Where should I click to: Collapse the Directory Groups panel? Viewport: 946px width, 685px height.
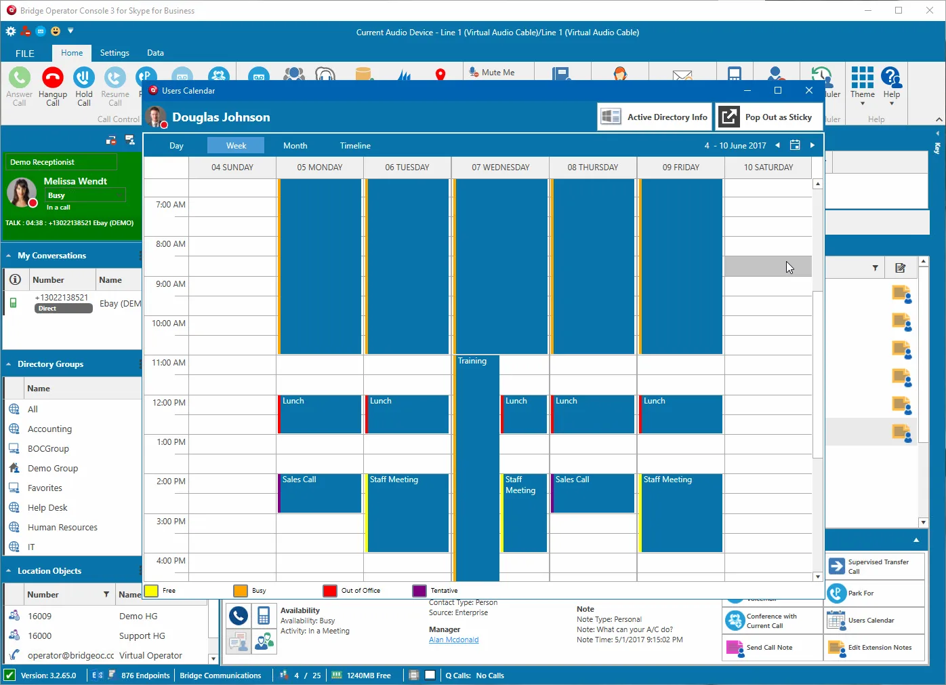[x=9, y=364]
